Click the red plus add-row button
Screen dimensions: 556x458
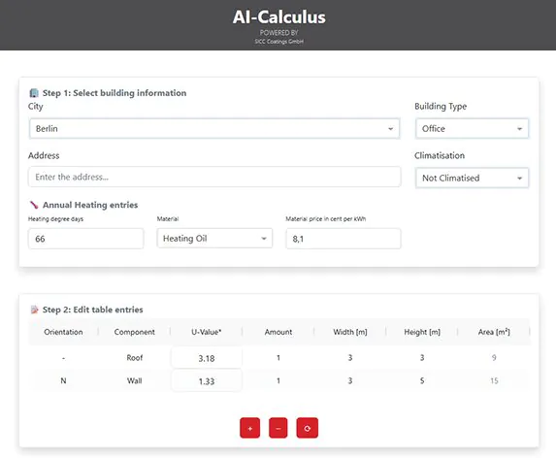[249, 428]
